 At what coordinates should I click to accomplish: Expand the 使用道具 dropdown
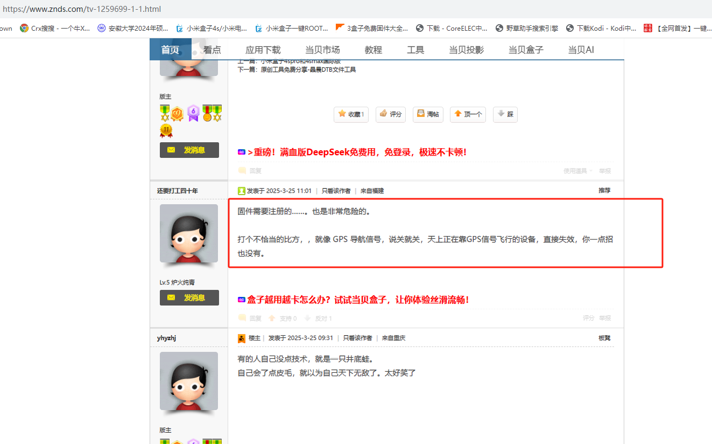coord(577,171)
